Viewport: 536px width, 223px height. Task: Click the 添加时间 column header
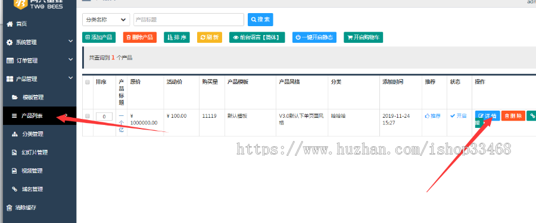pos(393,82)
